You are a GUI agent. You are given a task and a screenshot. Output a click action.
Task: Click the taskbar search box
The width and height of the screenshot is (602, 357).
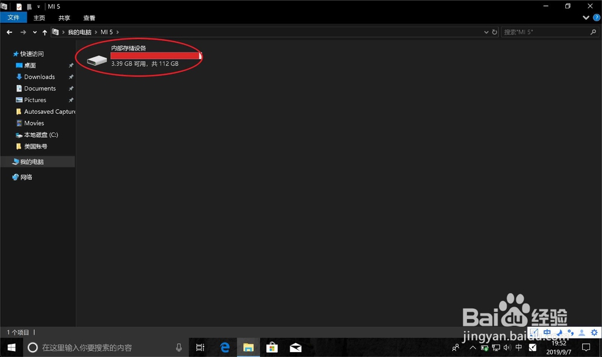click(x=106, y=348)
